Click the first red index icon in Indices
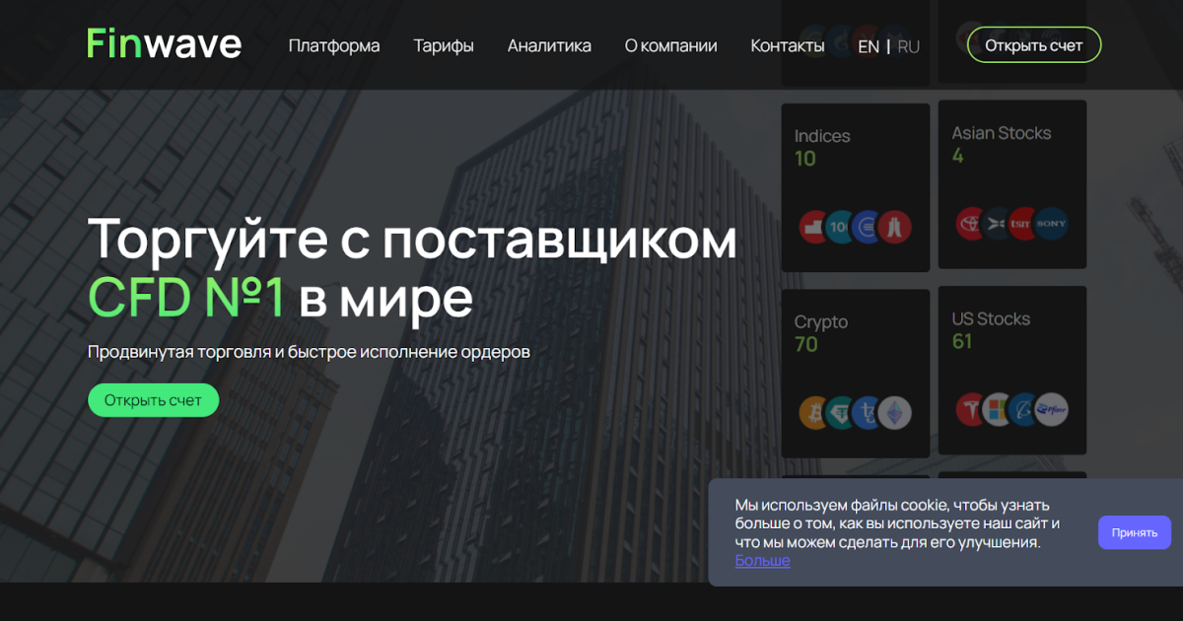 (x=814, y=227)
